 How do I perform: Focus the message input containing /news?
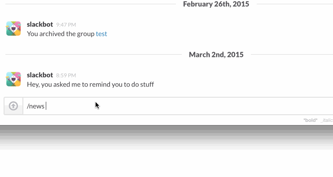click(178, 106)
